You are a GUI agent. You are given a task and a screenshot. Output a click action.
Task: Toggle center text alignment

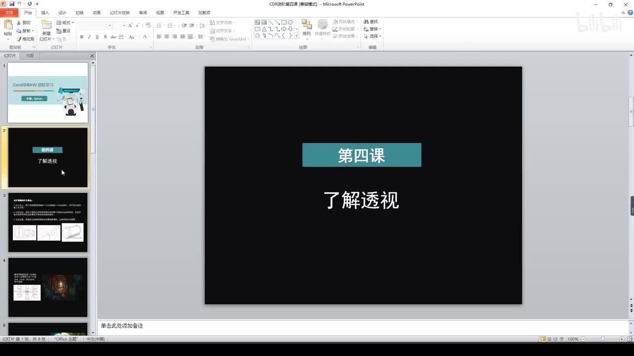pyautogui.click(x=167, y=37)
